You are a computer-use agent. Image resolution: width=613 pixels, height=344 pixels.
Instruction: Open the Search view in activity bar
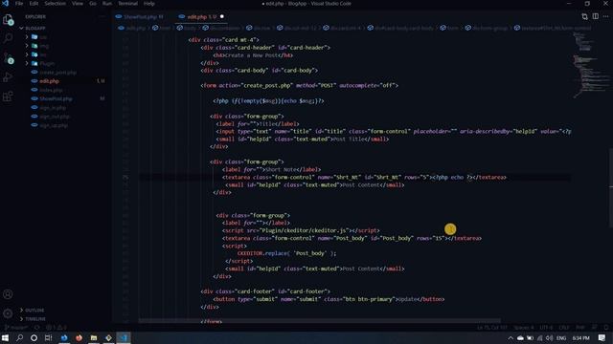click(8, 38)
